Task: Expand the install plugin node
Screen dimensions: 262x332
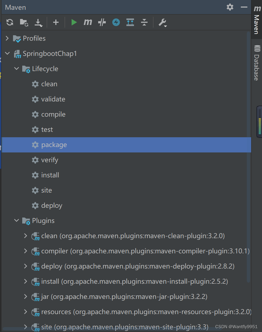Action: 25,281
